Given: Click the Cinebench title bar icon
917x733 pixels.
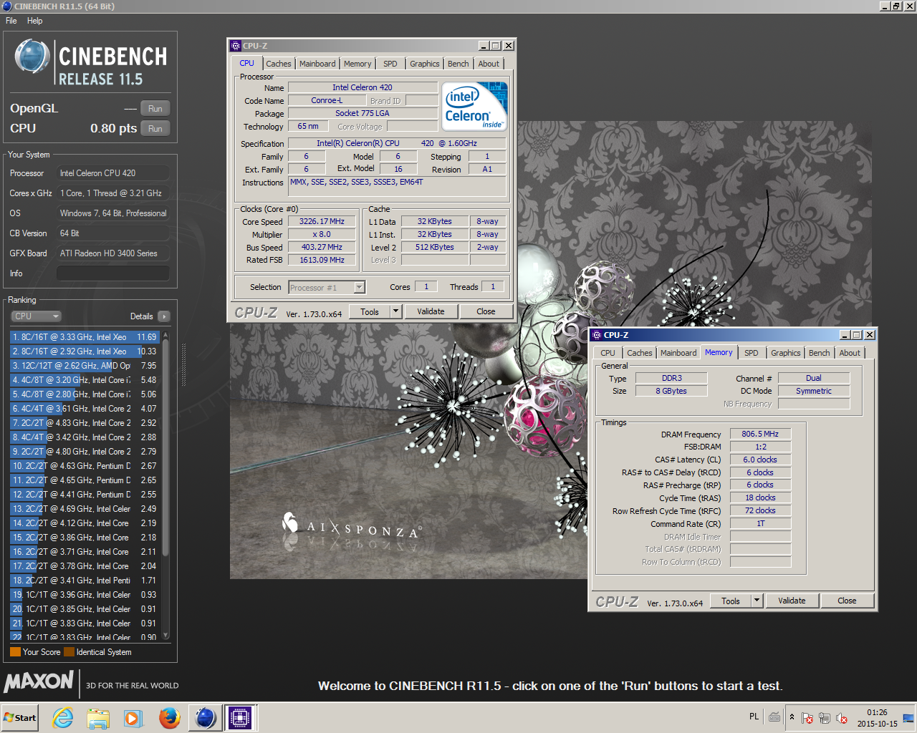Looking at the screenshot, I should (7, 6).
